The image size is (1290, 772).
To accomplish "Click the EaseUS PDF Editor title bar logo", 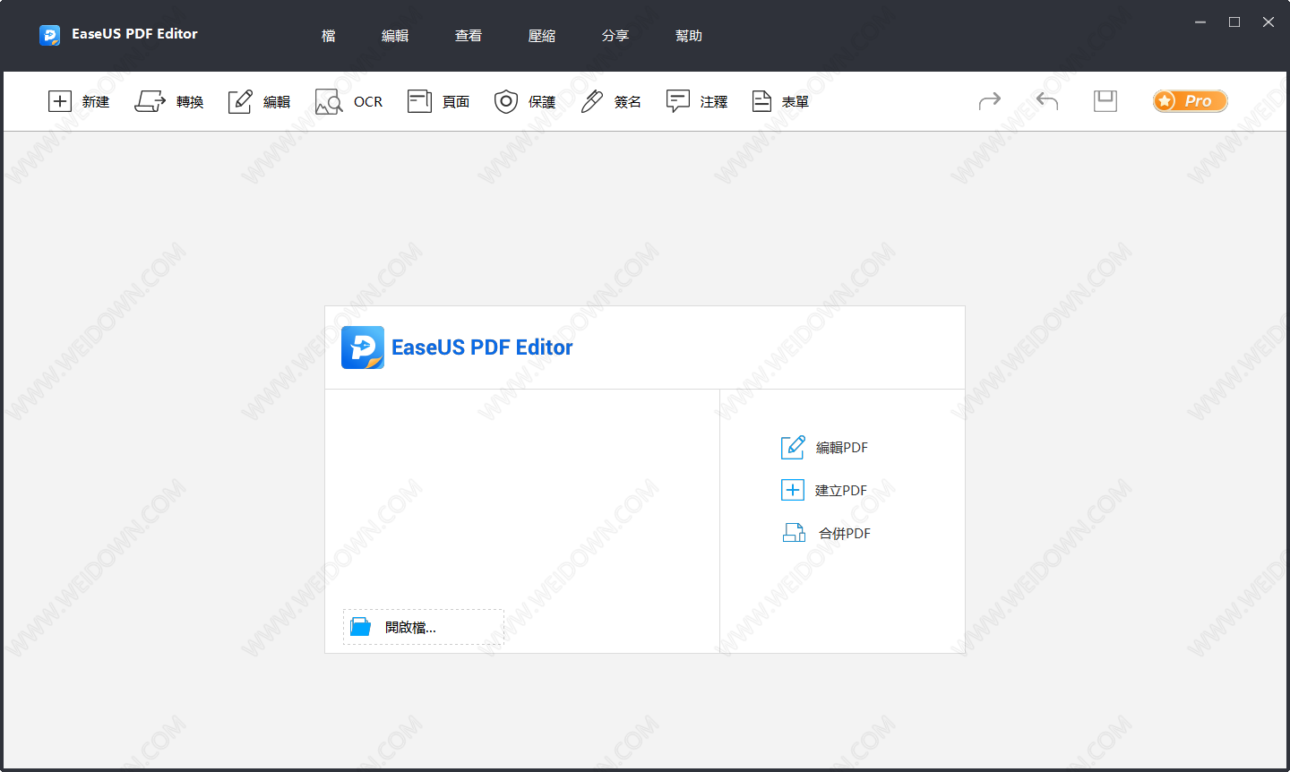I will point(49,35).
